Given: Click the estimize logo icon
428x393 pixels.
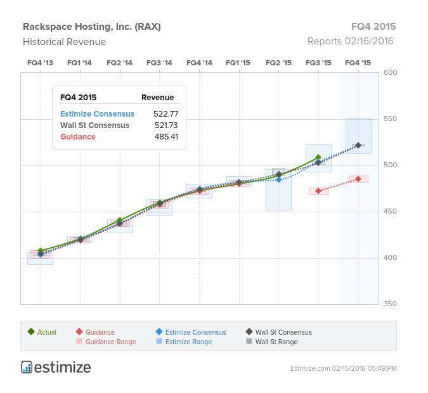Looking at the screenshot, I should [27, 367].
